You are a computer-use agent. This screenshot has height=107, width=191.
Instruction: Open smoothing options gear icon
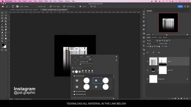tap(80, 7)
